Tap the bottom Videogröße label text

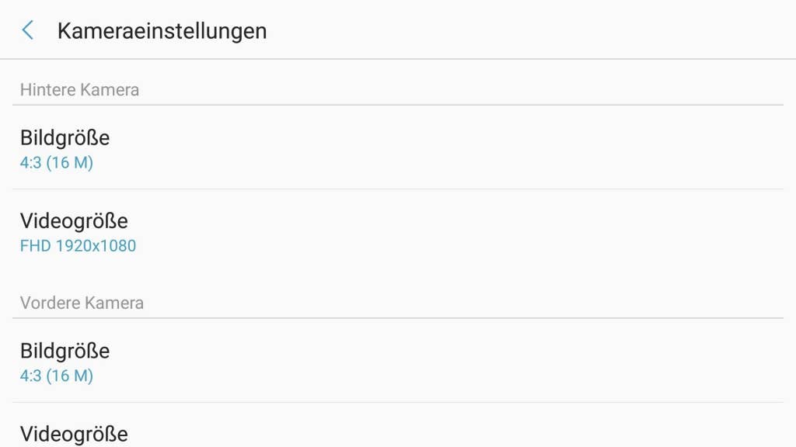point(74,434)
